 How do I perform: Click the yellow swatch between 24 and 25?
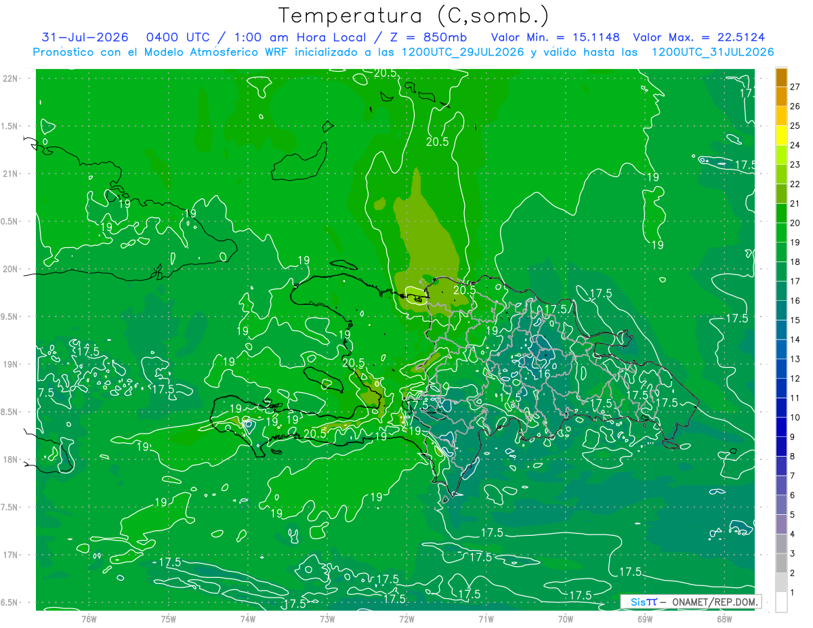781,136
